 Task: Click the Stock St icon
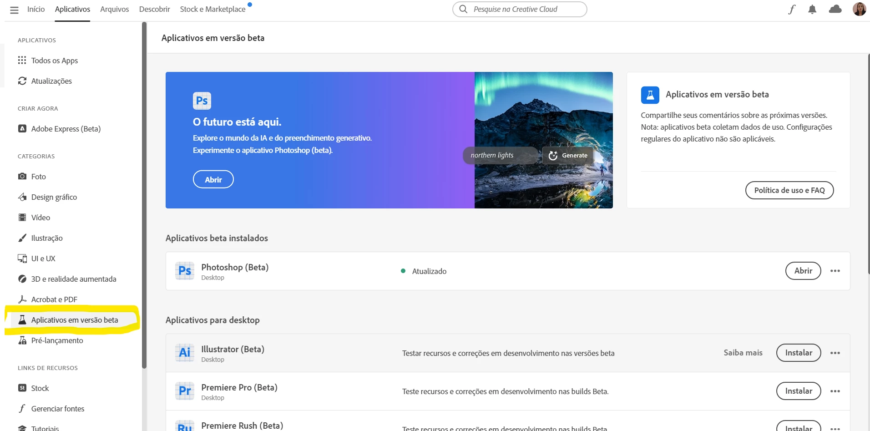(22, 388)
